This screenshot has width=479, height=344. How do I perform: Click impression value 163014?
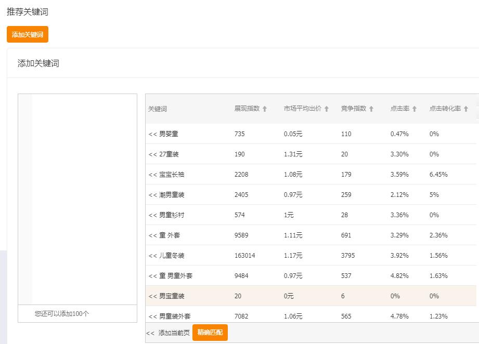tap(244, 256)
